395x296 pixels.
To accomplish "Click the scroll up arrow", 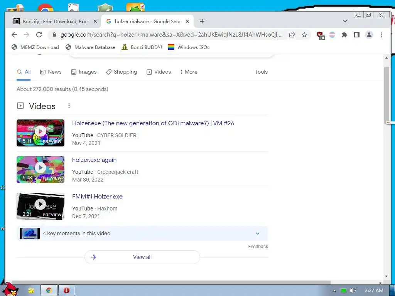I will pos(387,58).
